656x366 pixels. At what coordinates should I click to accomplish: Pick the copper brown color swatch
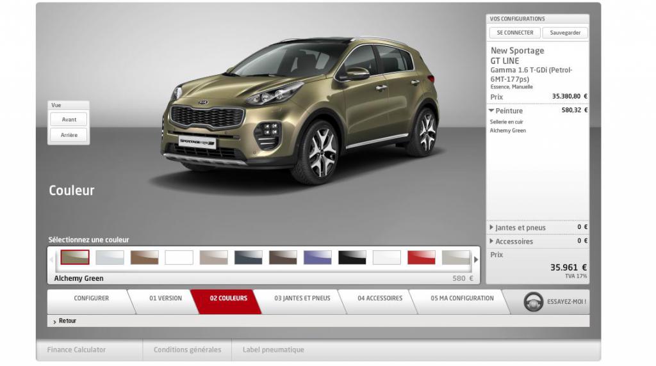(x=144, y=257)
